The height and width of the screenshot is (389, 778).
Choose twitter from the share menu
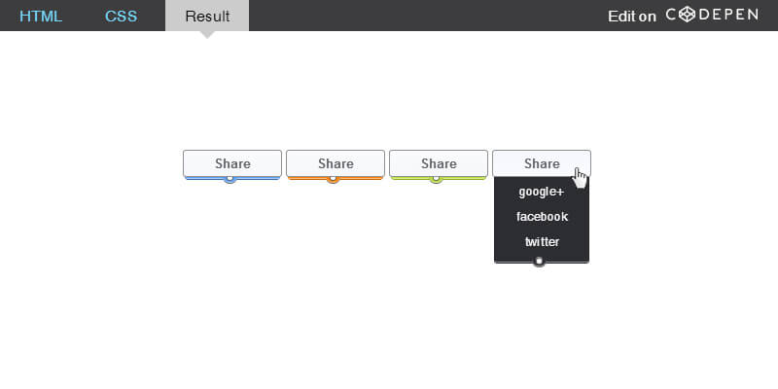pyautogui.click(x=542, y=242)
